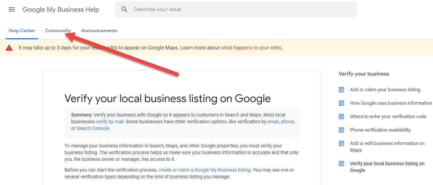Open the Search Console link

point(93,128)
